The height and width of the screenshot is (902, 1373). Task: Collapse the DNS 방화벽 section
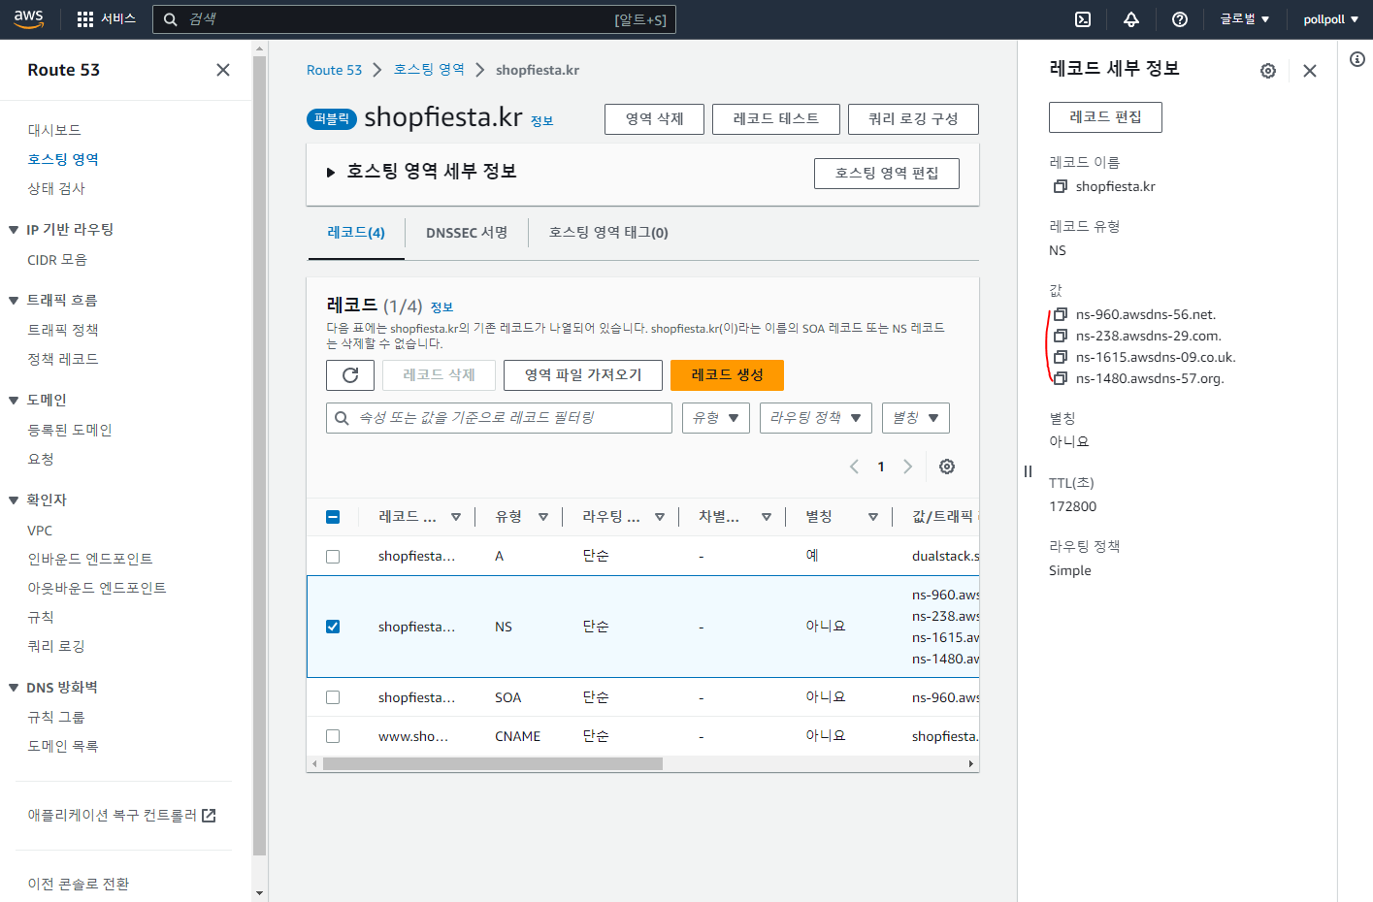[14, 688]
